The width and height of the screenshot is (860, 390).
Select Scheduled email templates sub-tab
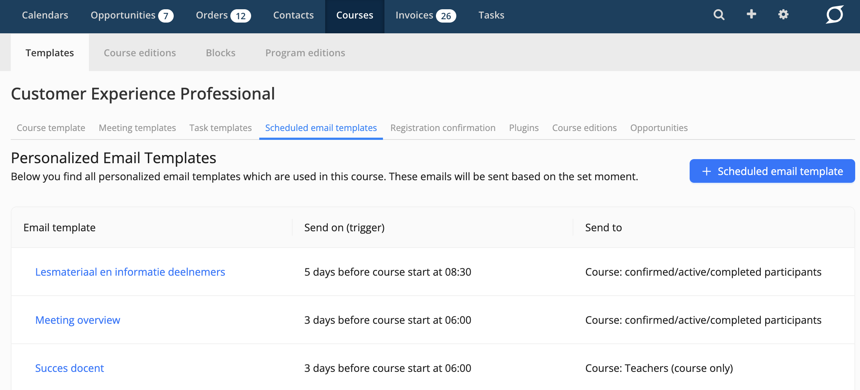click(x=321, y=128)
